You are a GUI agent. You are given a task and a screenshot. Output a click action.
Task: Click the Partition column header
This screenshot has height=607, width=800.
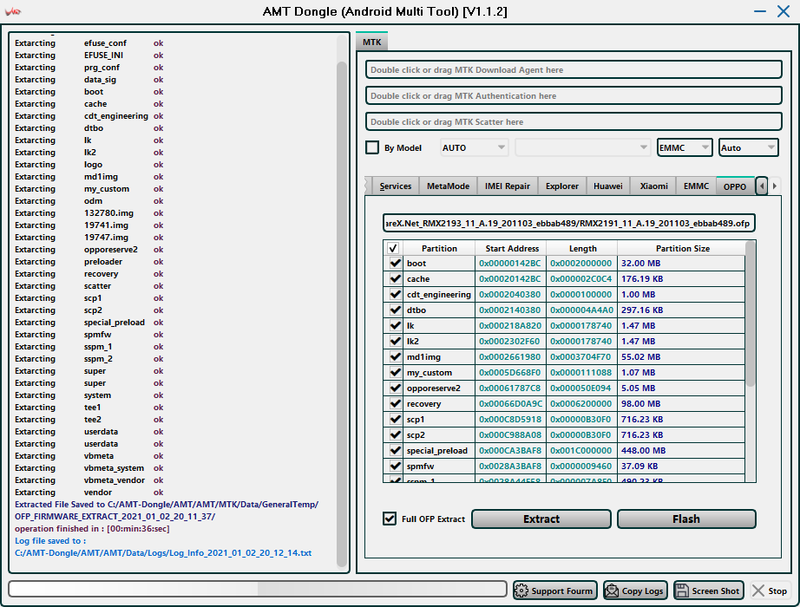[439, 248]
